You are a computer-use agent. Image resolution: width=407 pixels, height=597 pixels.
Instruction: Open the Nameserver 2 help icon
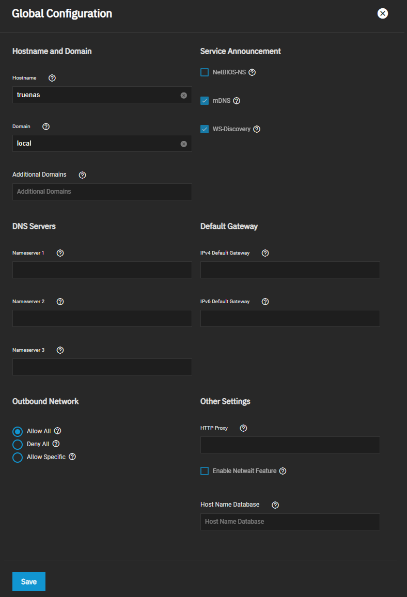click(x=60, y=302)
